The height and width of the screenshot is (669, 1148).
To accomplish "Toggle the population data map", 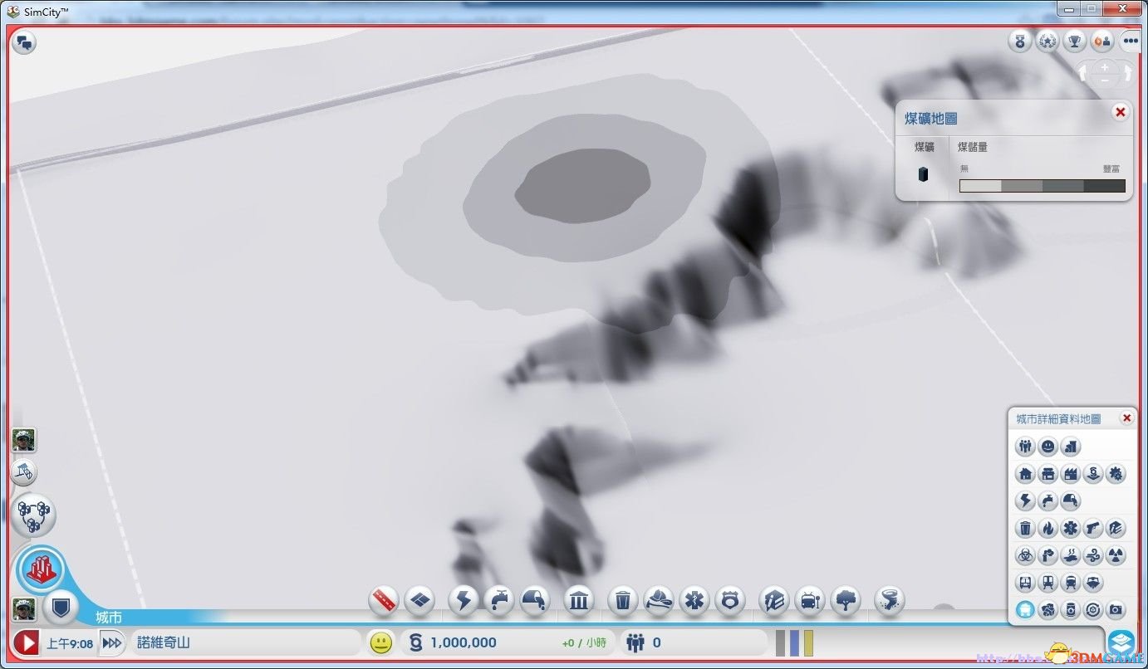I will 1025,447.
